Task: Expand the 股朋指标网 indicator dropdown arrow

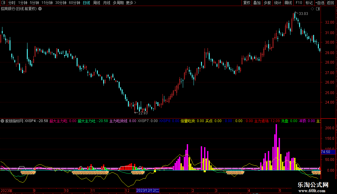Action: [x=2, y=121]
